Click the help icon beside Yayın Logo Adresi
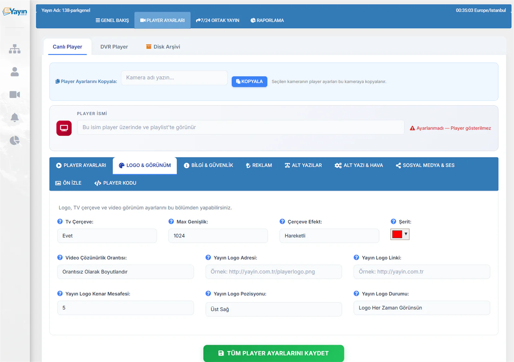This screenshot has width=514, height=362. tap(208, 258)
